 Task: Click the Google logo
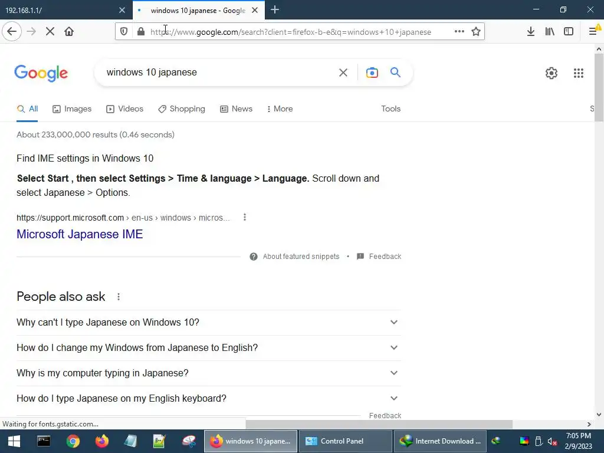(x=41, y=73)
